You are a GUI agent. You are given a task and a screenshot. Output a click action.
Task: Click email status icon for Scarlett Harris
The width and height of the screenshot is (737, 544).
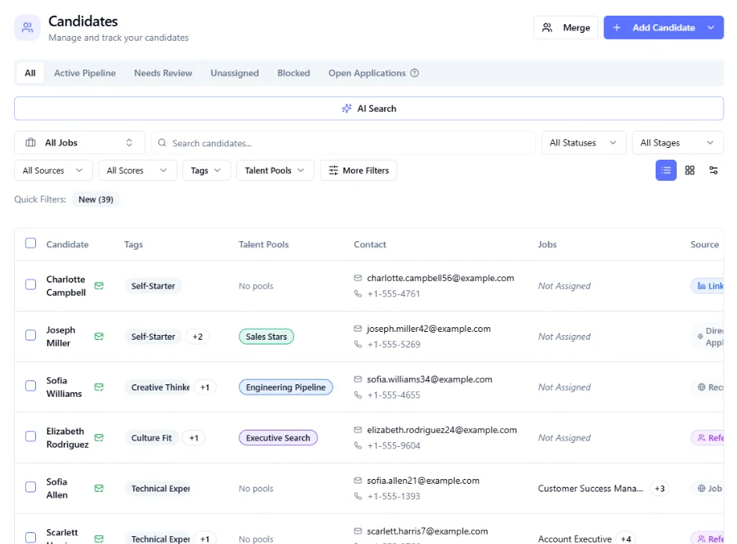99,539
